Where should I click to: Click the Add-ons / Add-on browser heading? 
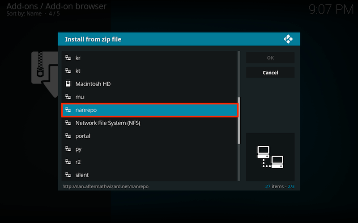pos(56,6)
